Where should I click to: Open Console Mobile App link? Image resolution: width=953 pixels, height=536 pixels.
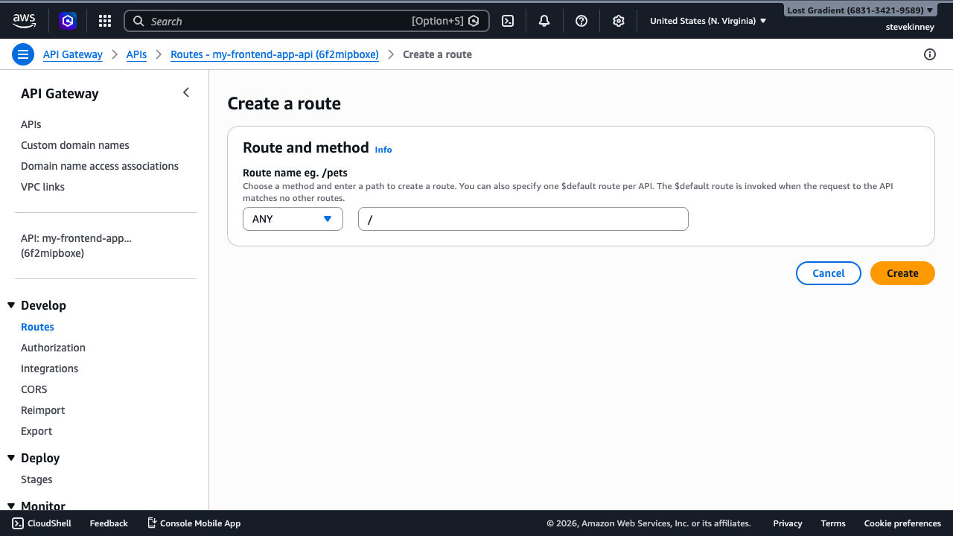point(194,523)
